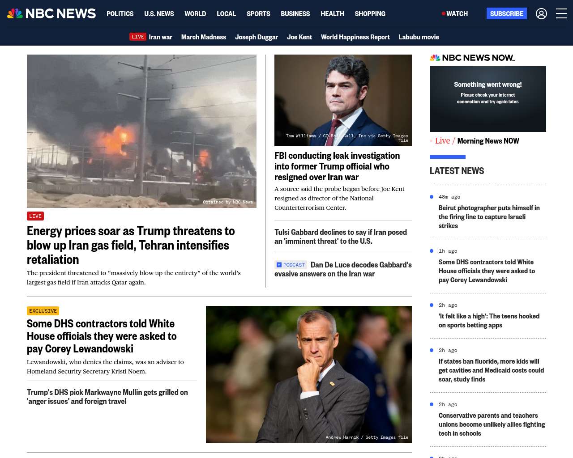Open the conservative parents and teachers unions story
The image size is (573, 458).
(x=492, y=424)
